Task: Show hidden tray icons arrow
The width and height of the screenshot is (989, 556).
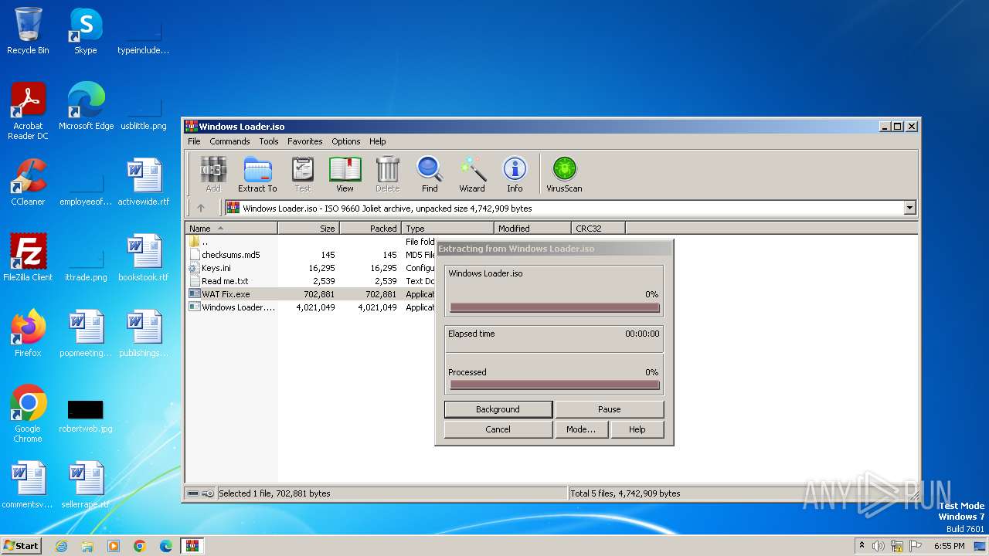Action: pos(862,546)
